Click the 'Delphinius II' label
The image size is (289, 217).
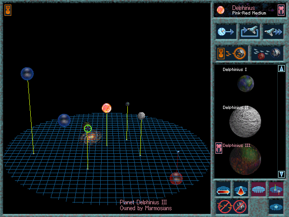[x=236, y=108]
